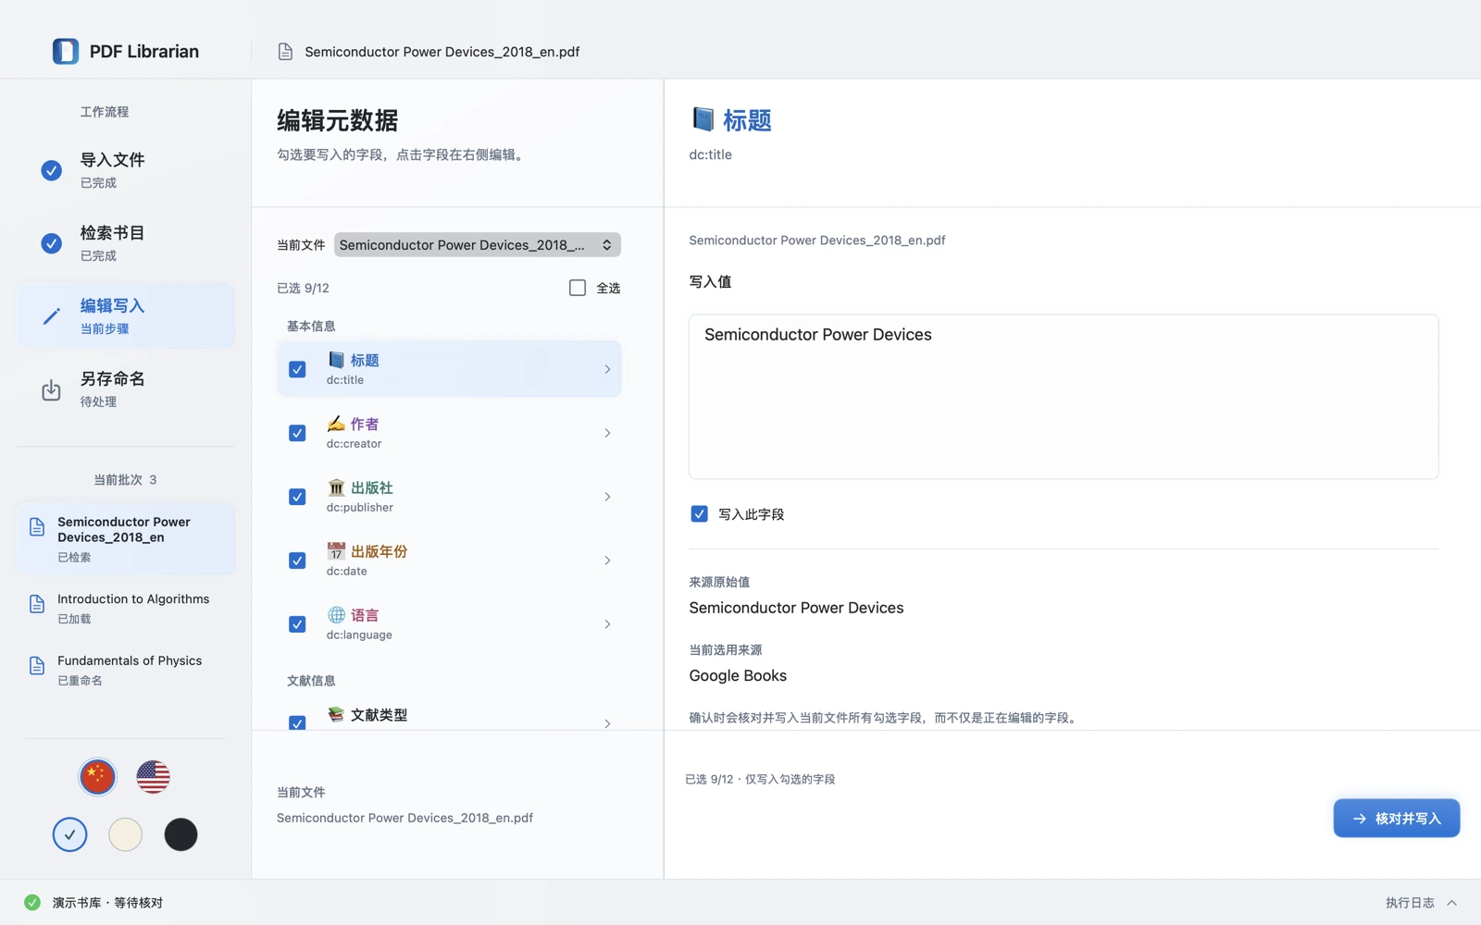Expand the 执行日志 panel

point(1422,903)
